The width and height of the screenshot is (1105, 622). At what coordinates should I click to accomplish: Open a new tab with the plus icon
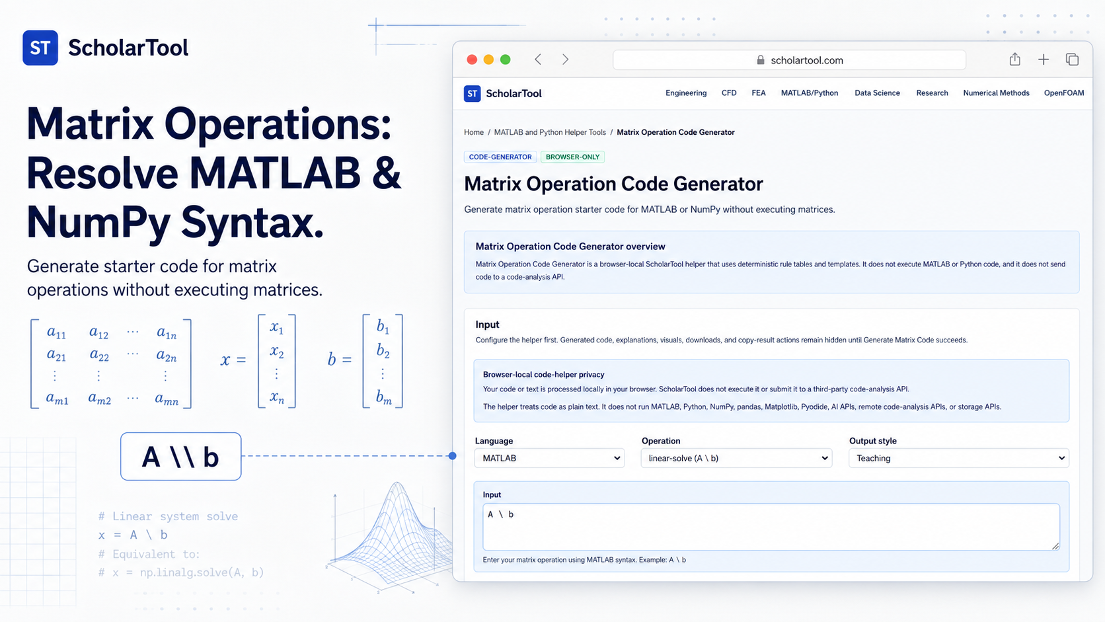1044,59
